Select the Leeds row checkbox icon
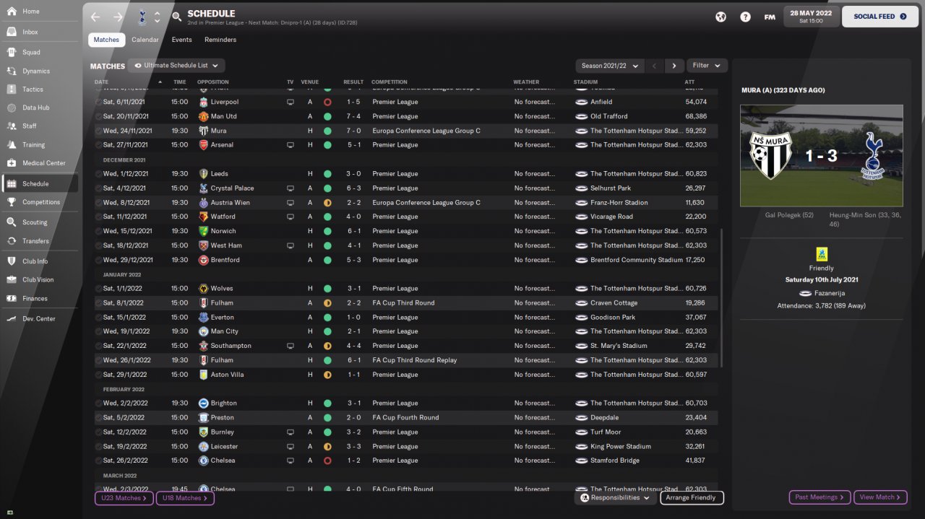The width and height of the screenshot is (925, 519). (x=98, y=174)
